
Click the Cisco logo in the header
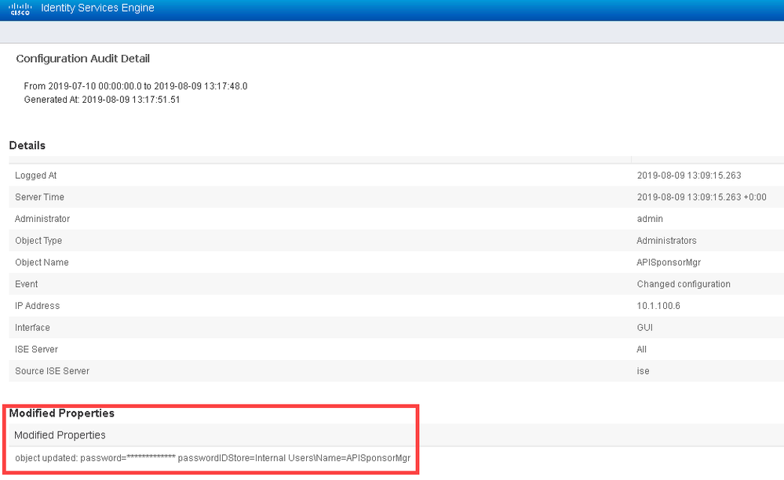[x=20, y=9]
